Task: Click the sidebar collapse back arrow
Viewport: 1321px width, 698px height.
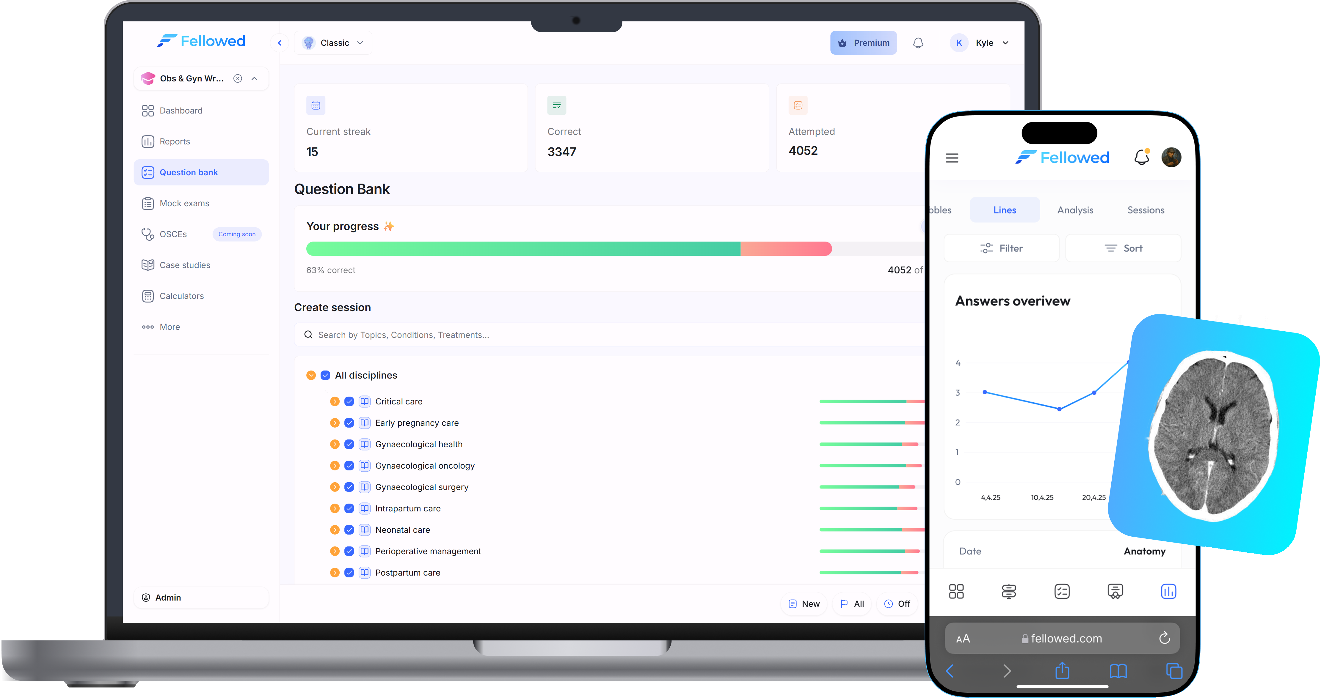Action: [280, 43]
